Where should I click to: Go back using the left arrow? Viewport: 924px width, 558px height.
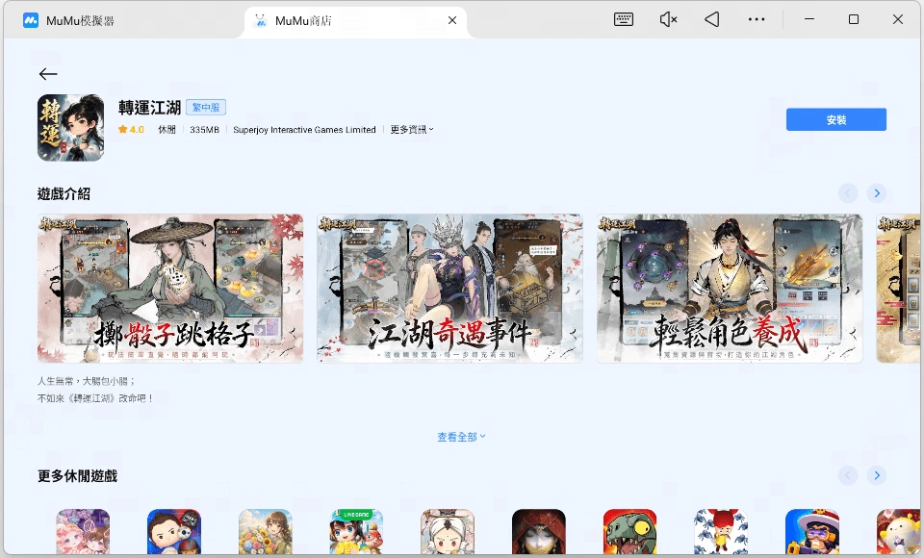(48, 74)
